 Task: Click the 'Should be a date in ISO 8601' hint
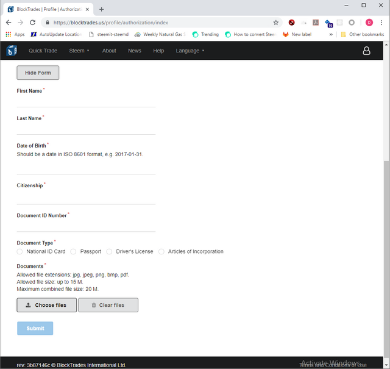click(x=80, y=154)
